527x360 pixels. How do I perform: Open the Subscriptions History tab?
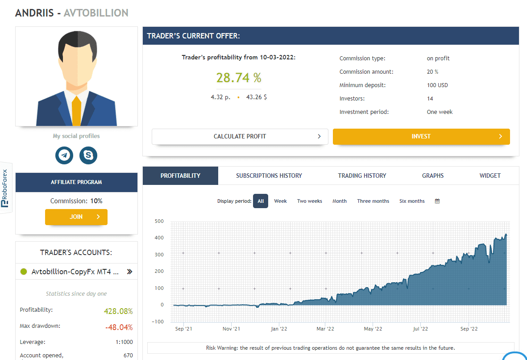click(269, 176)
